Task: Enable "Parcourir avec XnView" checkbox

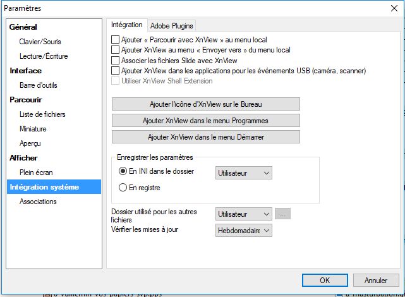Action: point(115,39)
